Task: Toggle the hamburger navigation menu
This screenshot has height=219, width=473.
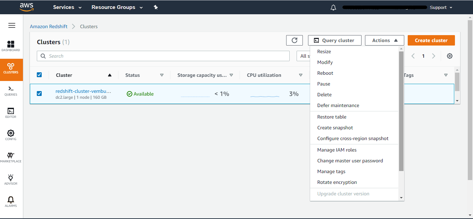Action: point(12,25)
